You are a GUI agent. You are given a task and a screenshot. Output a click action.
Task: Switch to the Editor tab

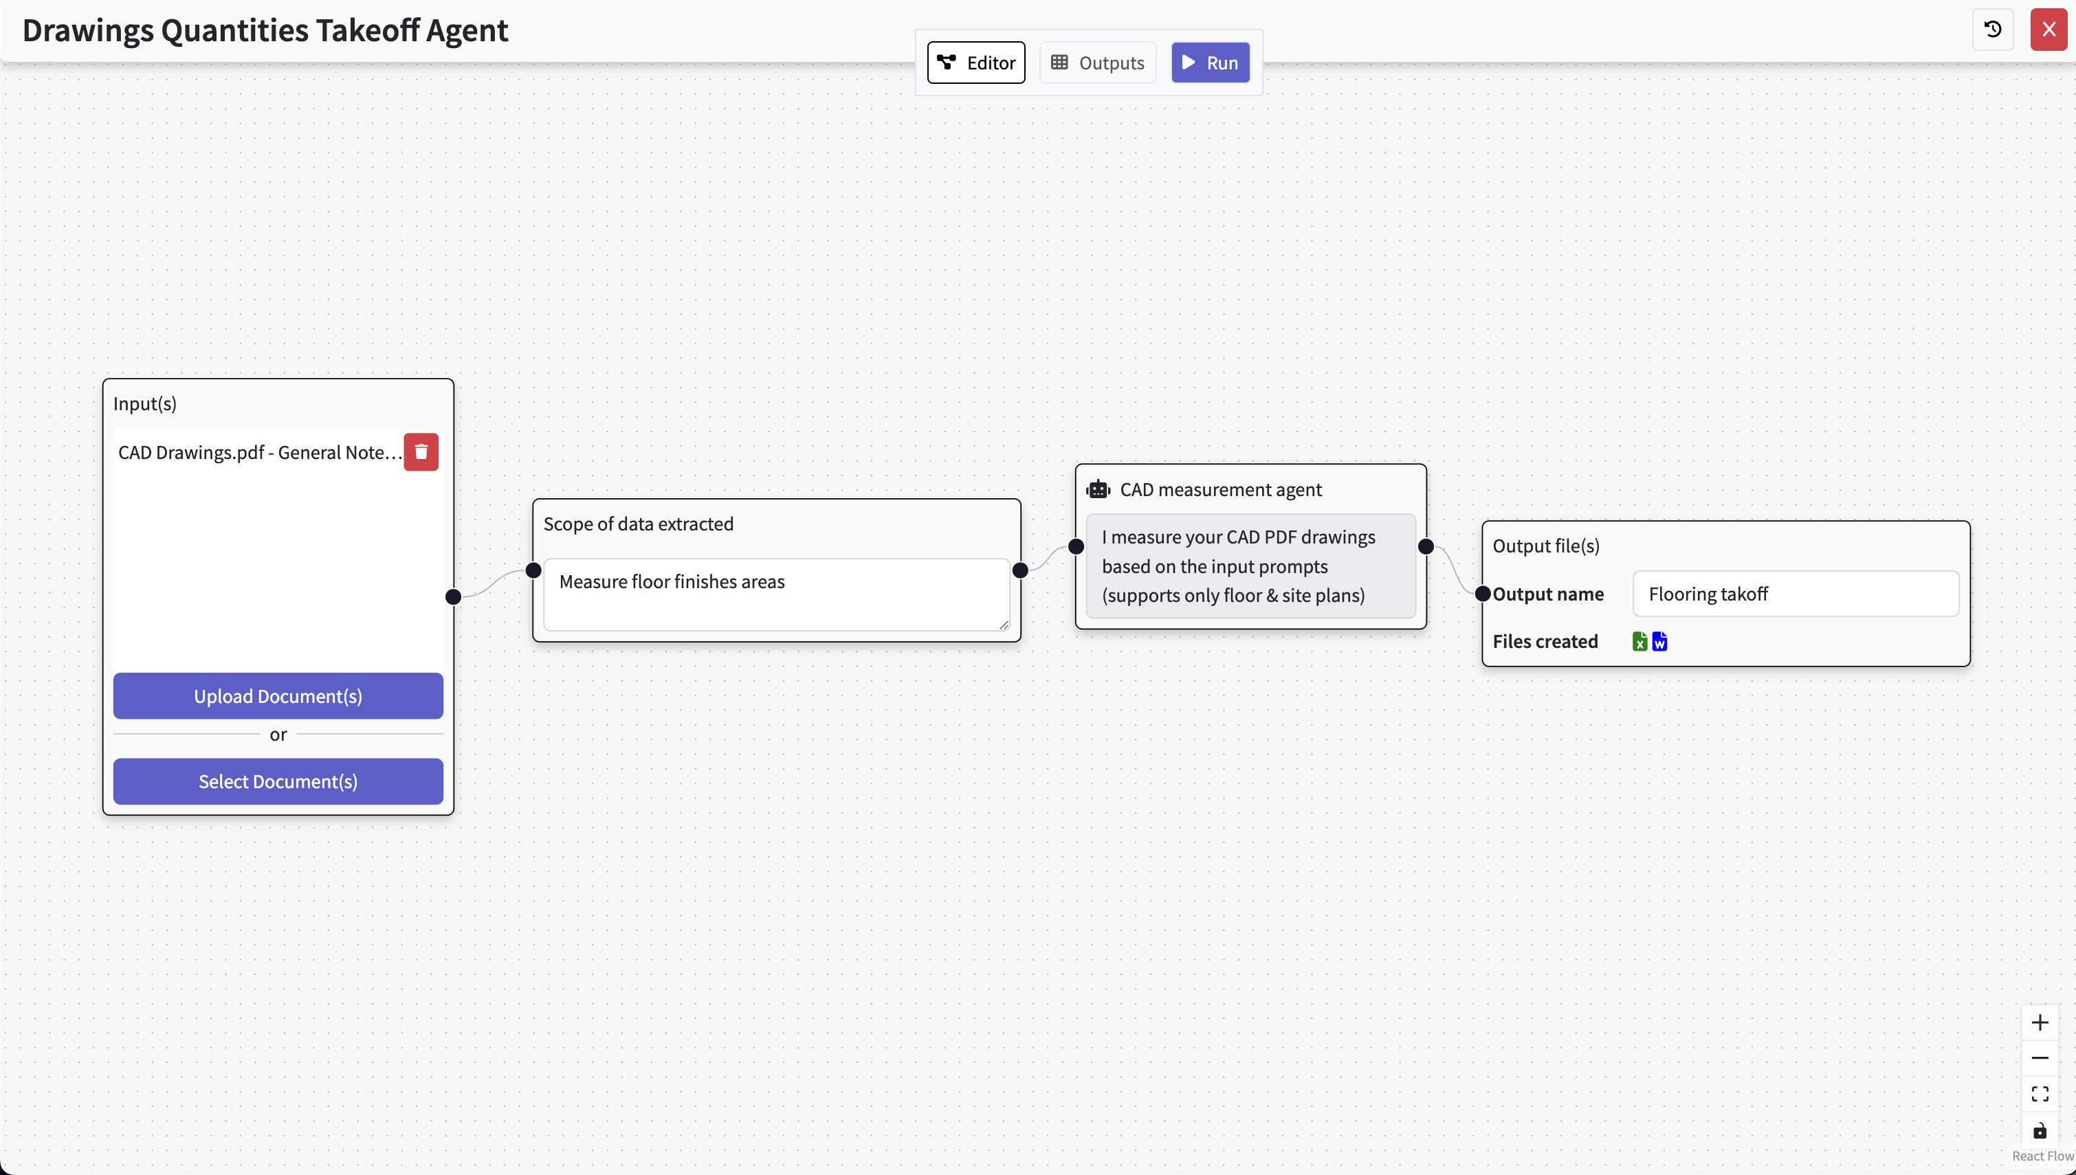[x=976, y=63]
